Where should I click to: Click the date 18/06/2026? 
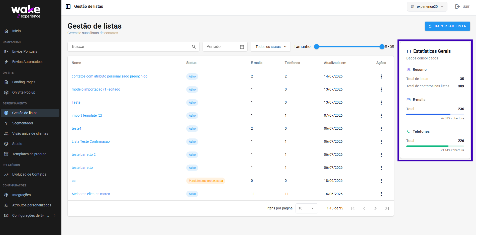point(333,181)
